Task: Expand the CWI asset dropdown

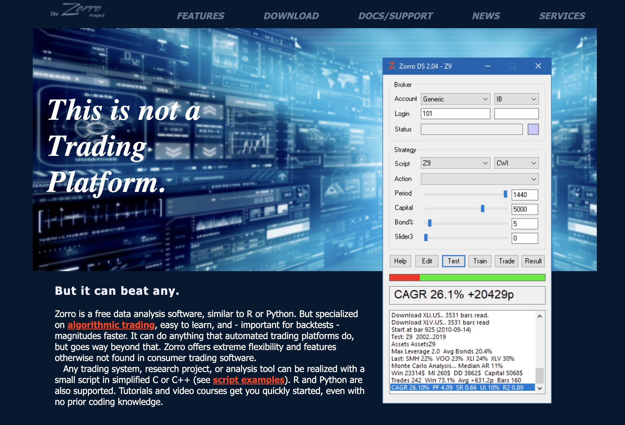Action: point(516,163)
